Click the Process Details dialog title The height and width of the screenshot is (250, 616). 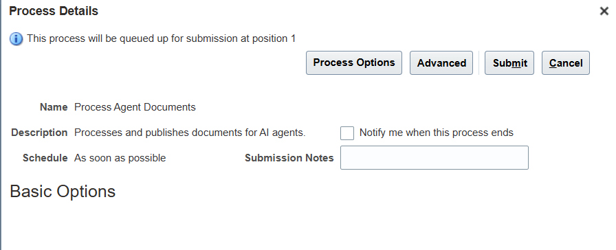[x=54, y=11]
